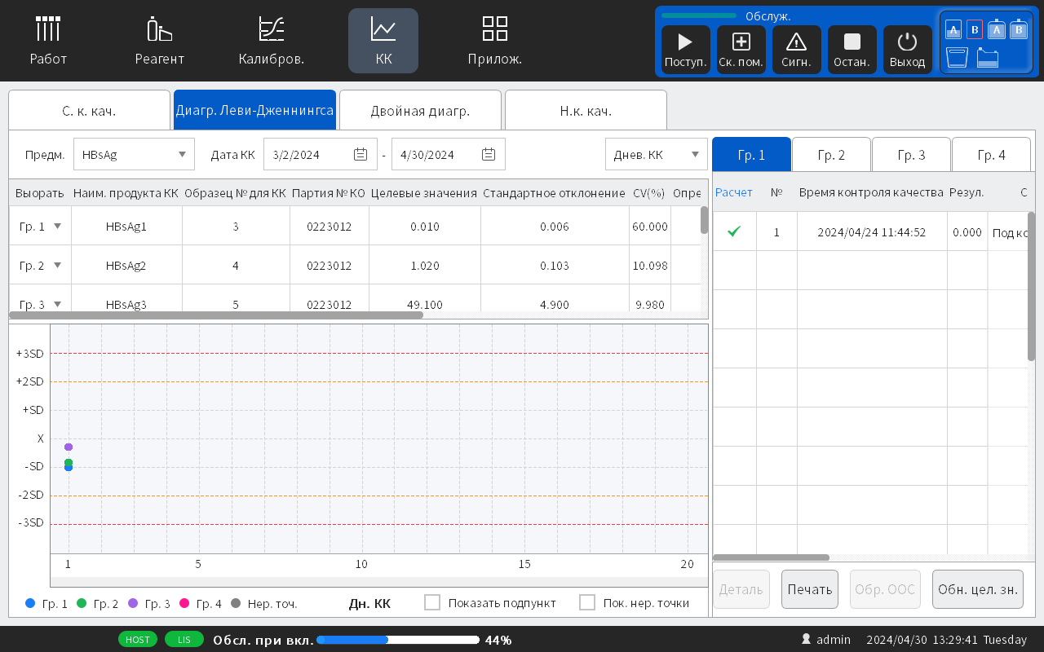The image size is (1044, 652).
Task: Select the КК quality control module
Action: coord(383,41)
